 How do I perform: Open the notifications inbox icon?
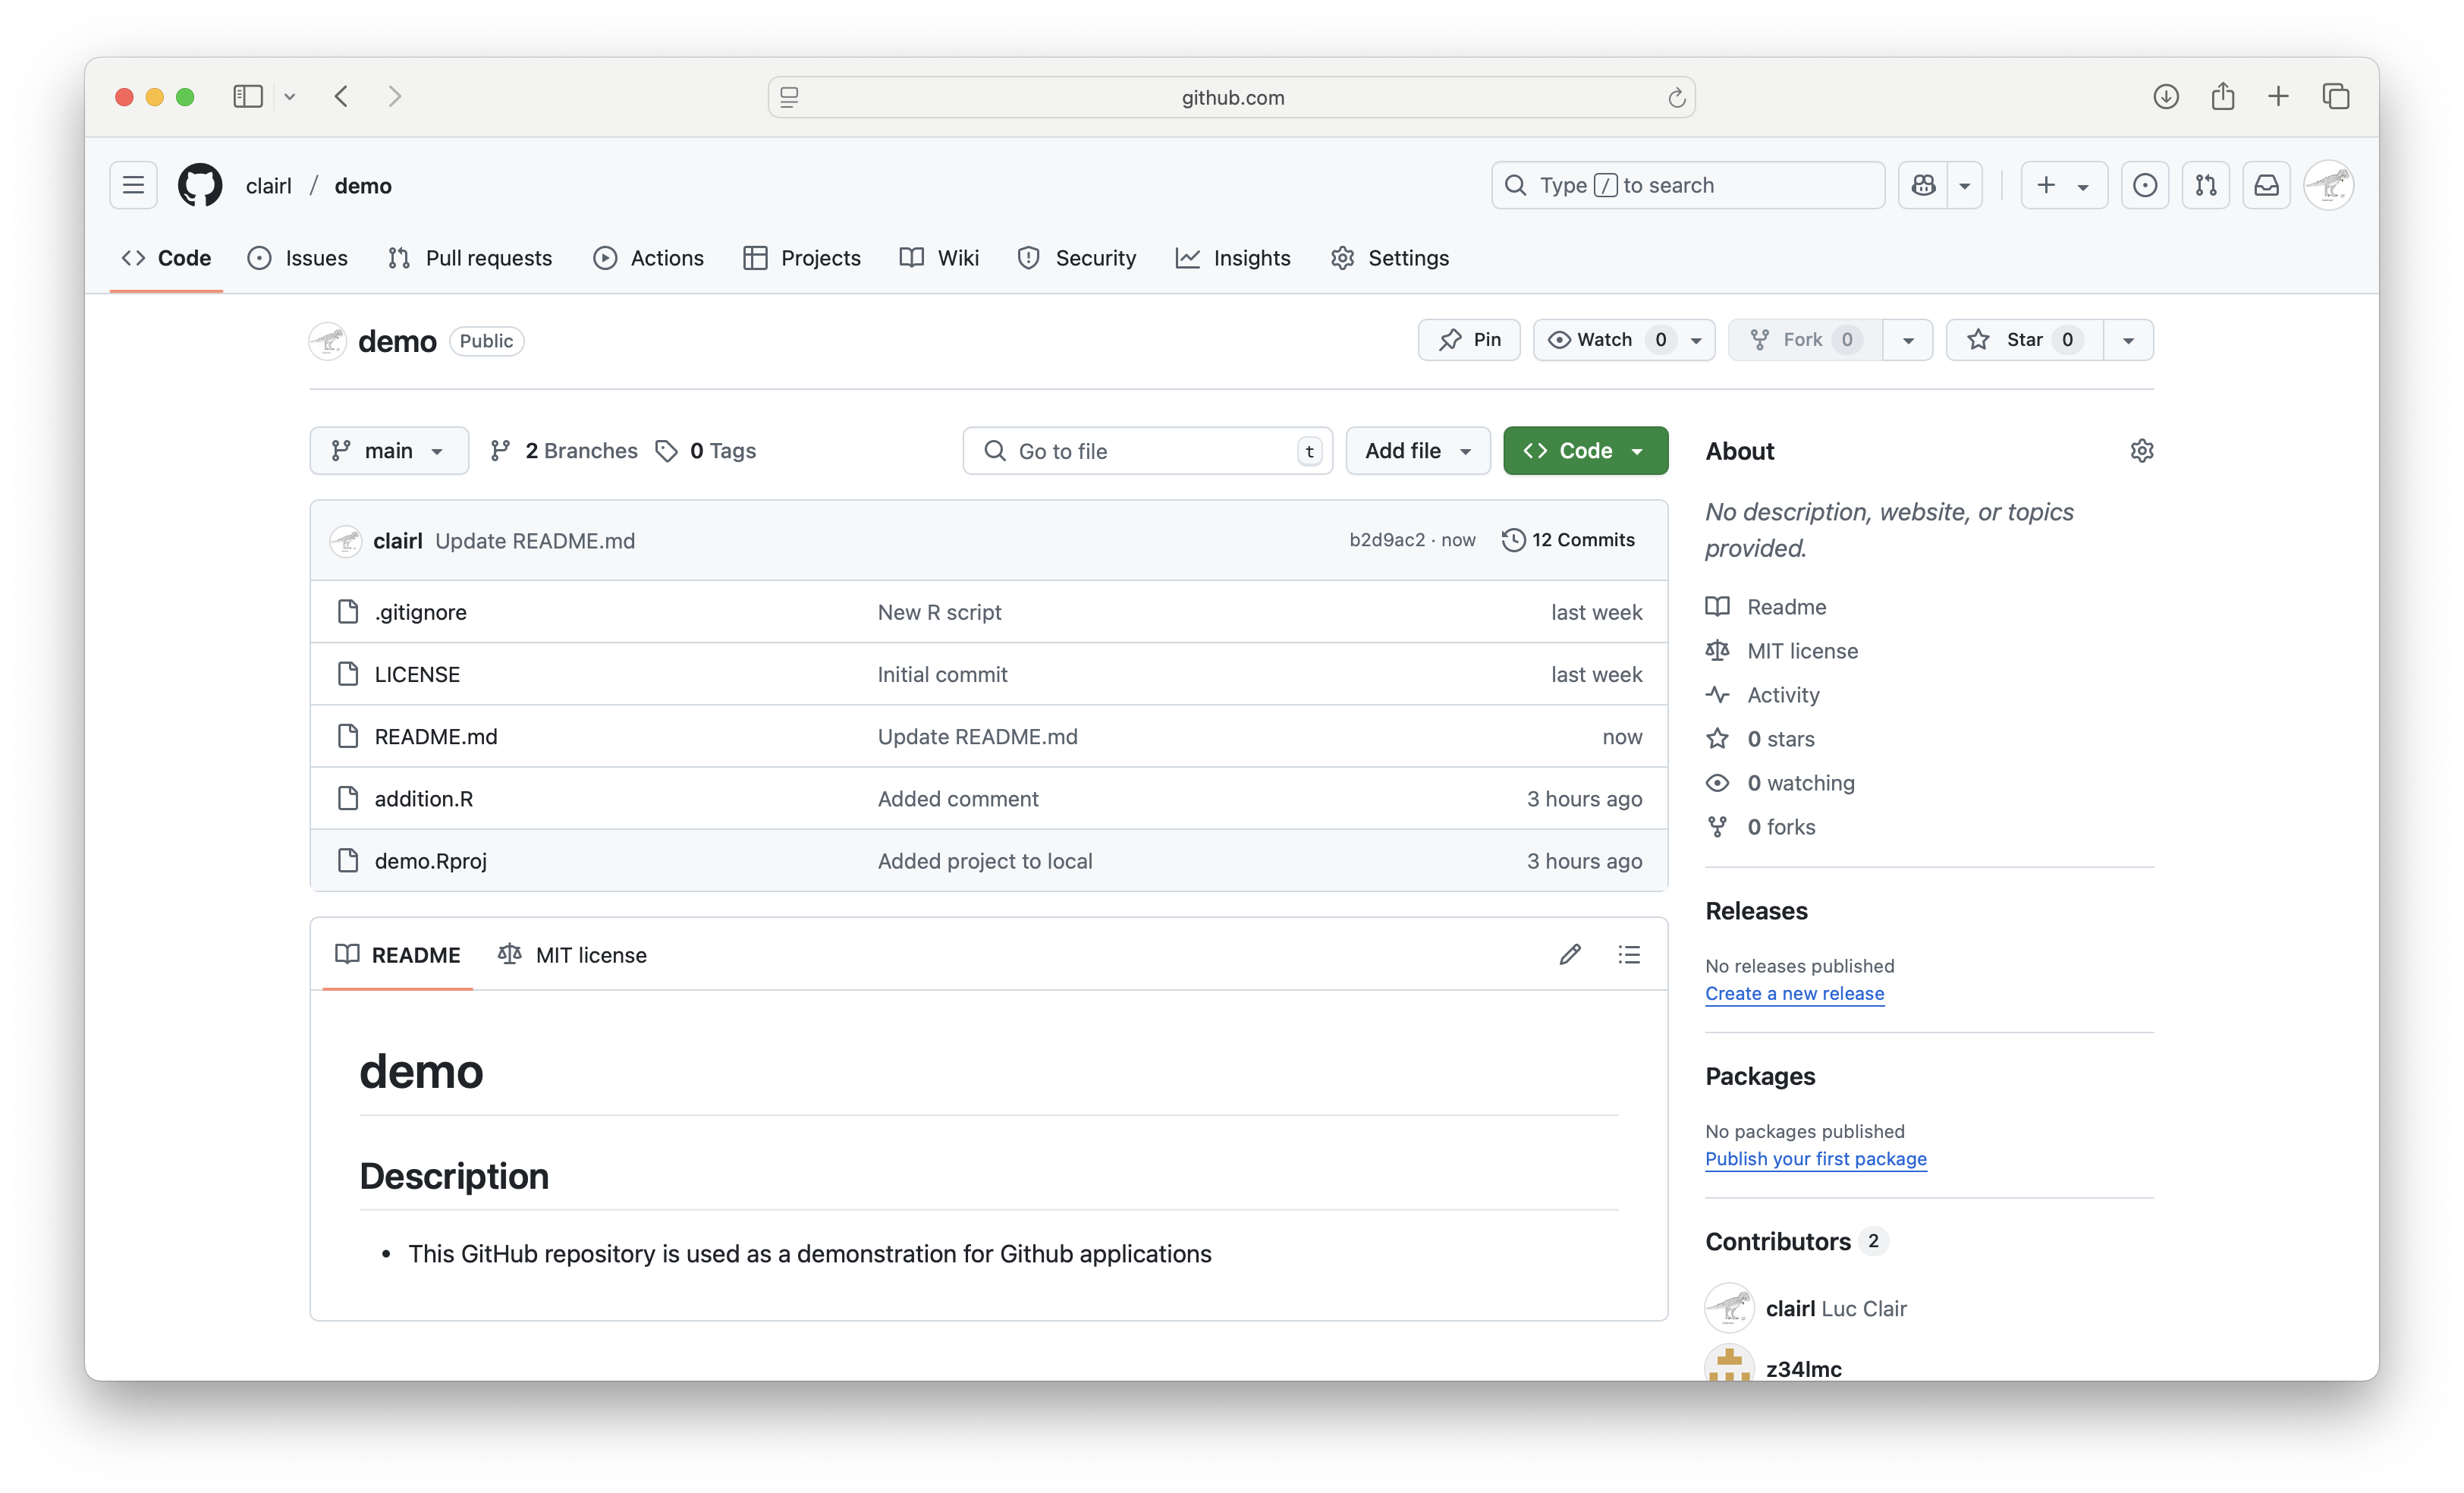pos(2266,185)
